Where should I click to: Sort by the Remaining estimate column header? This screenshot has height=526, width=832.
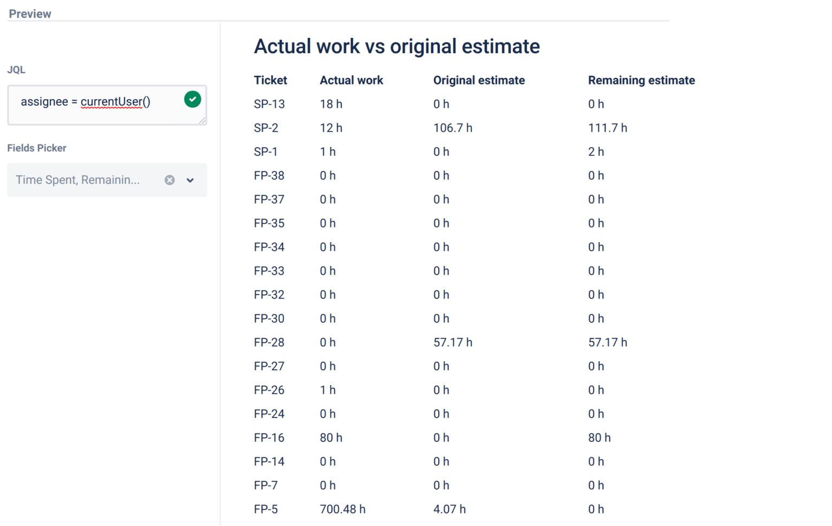tap(641, 80)
